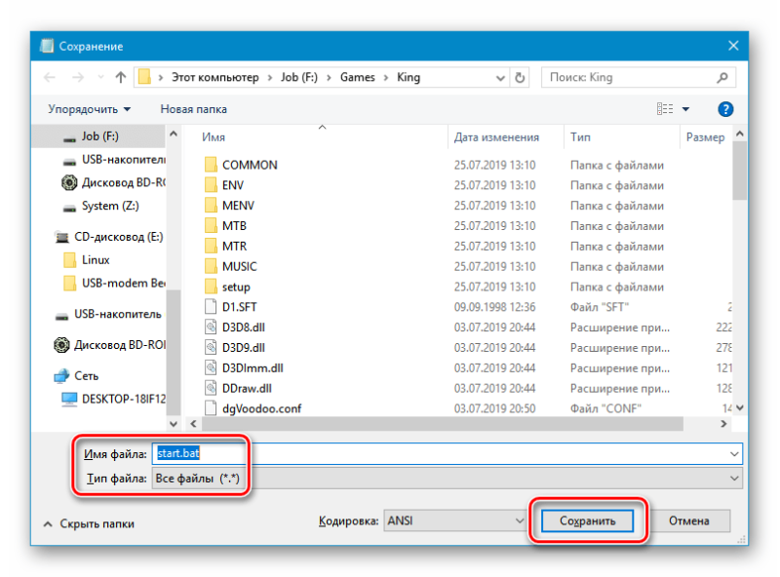Select the dgVoodoo.conf file
Viewport: 780px width, 577px height.
tap(261, 408)
